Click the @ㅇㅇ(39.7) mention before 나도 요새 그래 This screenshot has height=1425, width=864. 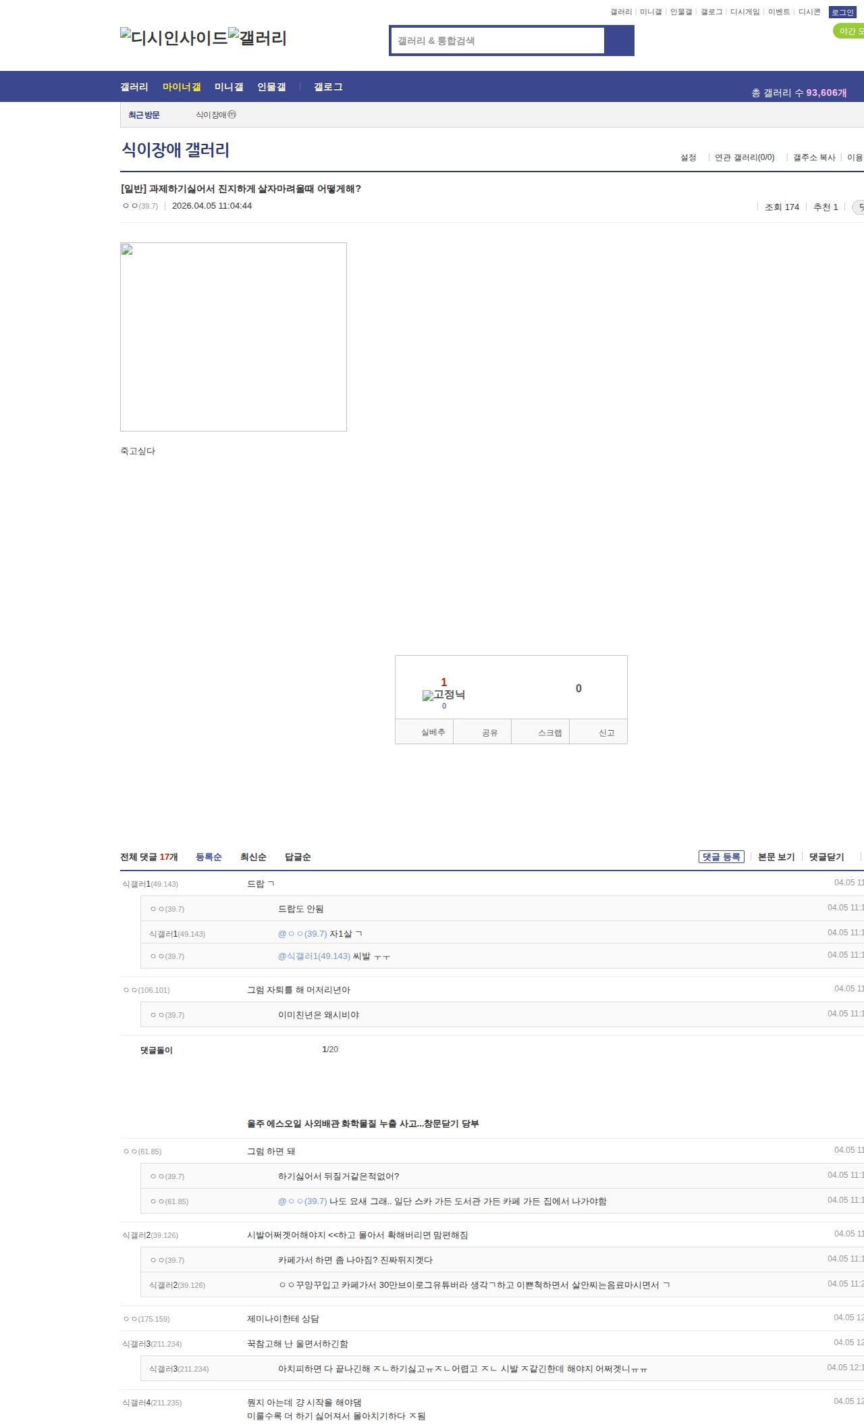302,1201
